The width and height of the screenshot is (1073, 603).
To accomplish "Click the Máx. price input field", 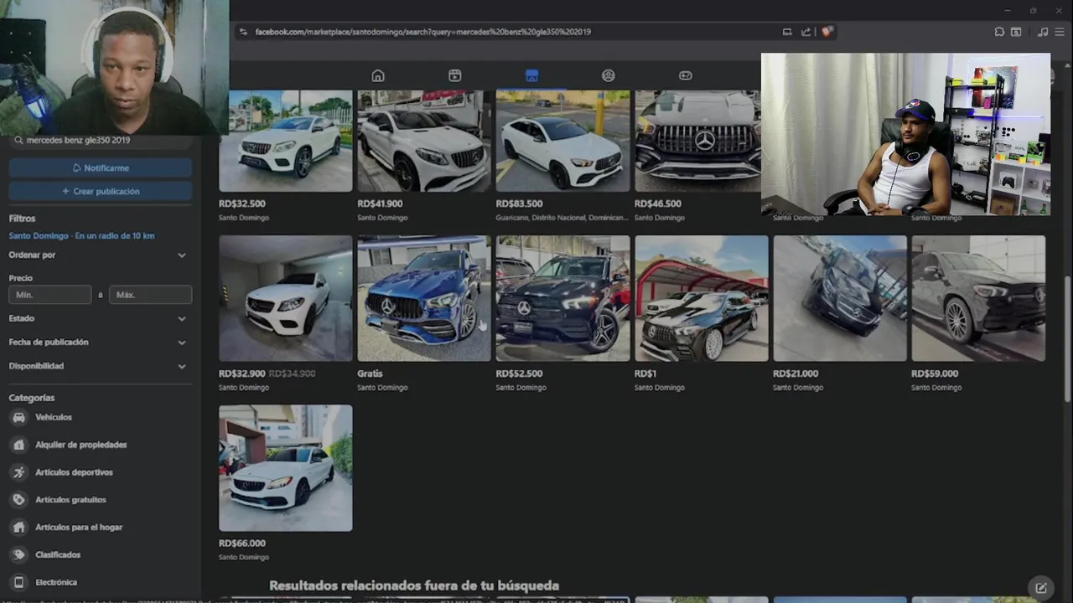I will coord(151,295).
